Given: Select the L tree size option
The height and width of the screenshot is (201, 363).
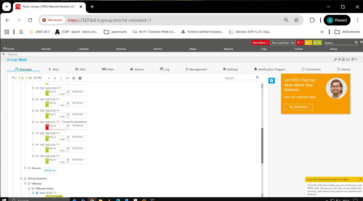Looking at the screenshot, I should point(61,78).
